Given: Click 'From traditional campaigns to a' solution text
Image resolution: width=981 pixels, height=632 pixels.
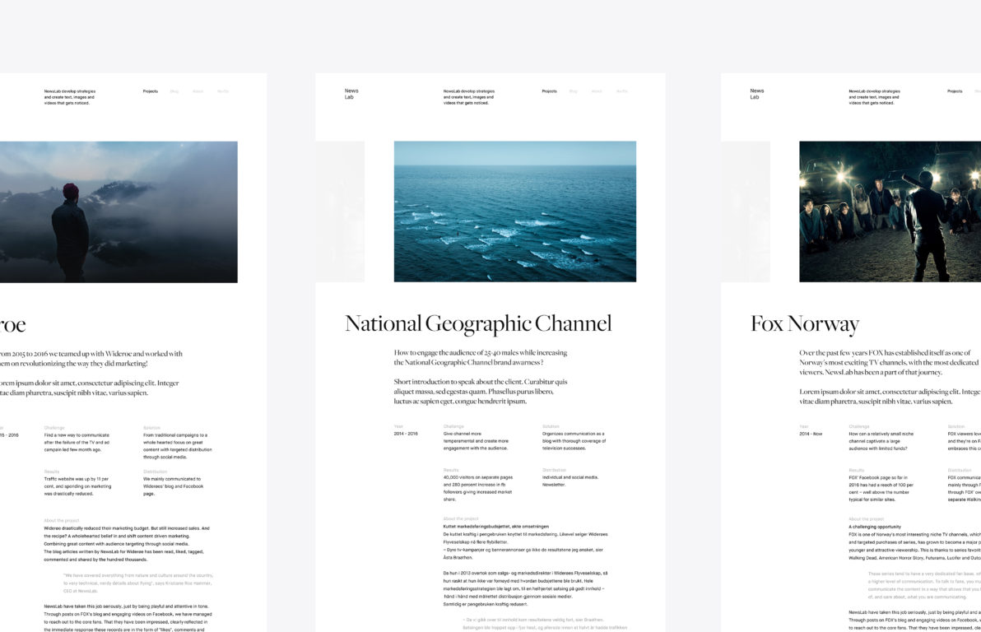Looking at the screenshot, I should click(178, 445).
